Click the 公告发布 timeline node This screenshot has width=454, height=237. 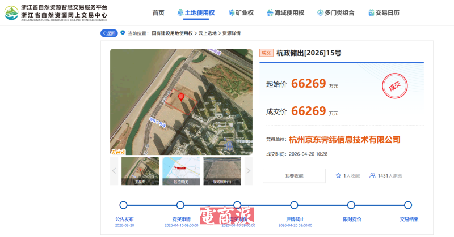[123, 205]
